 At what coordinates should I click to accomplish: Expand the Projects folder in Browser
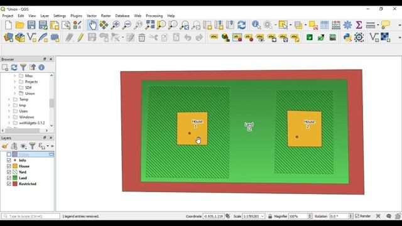pyautogui.click(x=14, y=82)
